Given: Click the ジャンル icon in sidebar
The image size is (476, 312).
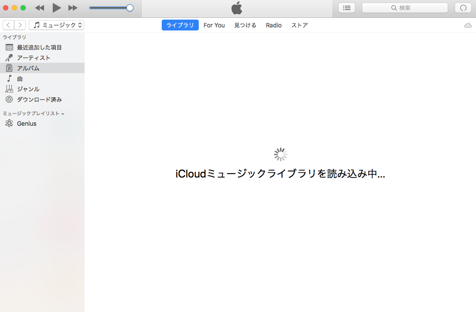Looking at the screenshot, I should (x=9, y=89).
